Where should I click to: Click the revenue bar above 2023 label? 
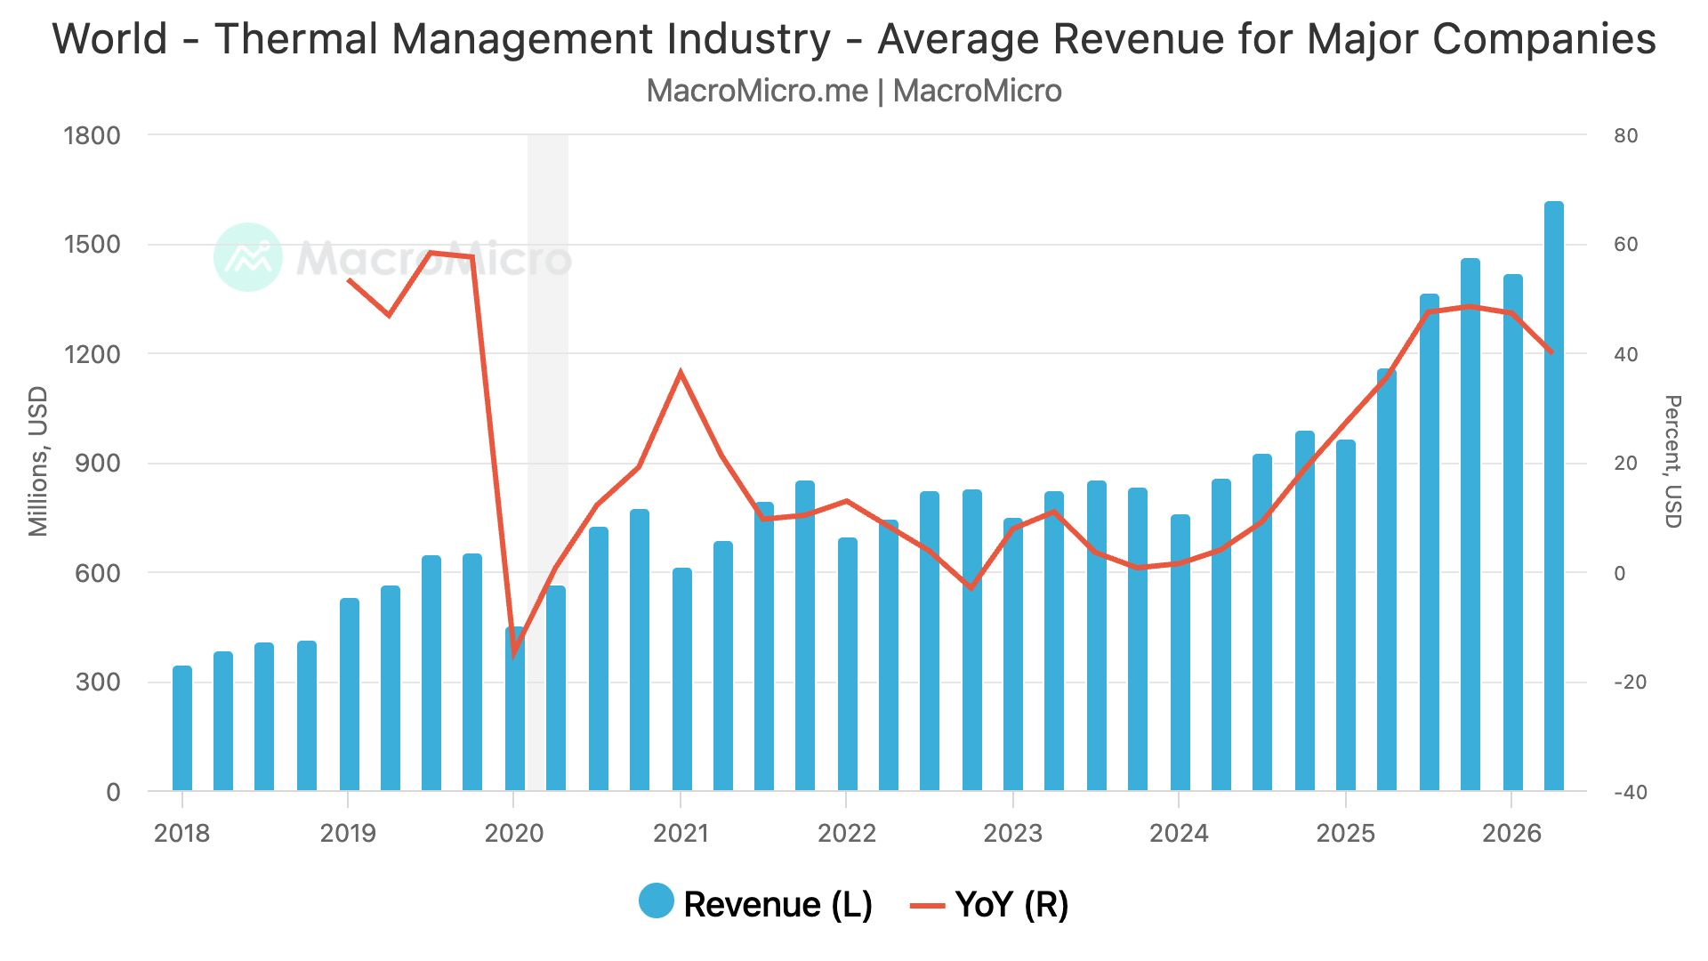(x=1013, y=654)
